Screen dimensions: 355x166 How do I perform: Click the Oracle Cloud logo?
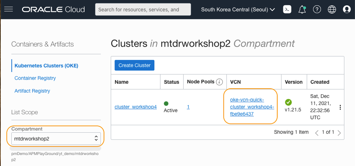pos(53,9)
